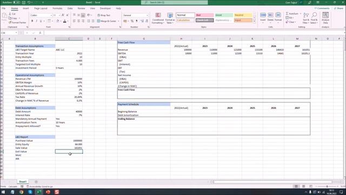Open the Fill dropdown

pos(290,18)
